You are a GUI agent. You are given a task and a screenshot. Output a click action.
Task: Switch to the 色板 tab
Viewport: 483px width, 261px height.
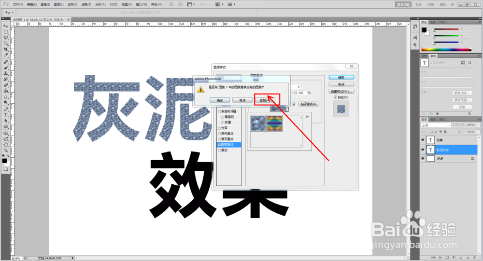(x=433, y=22)
